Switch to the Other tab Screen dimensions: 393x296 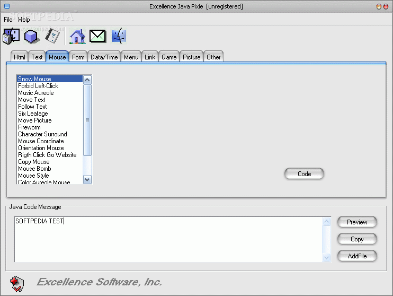(213, 57)
